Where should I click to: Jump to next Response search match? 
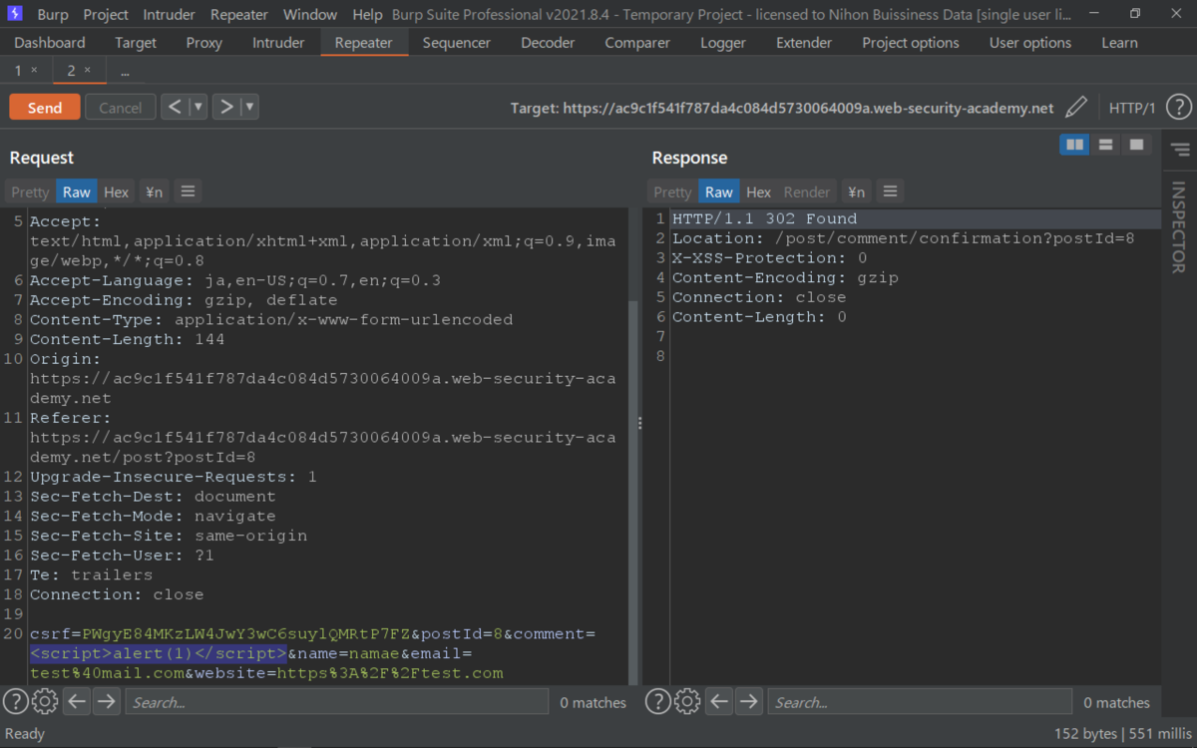click(749, 702)
